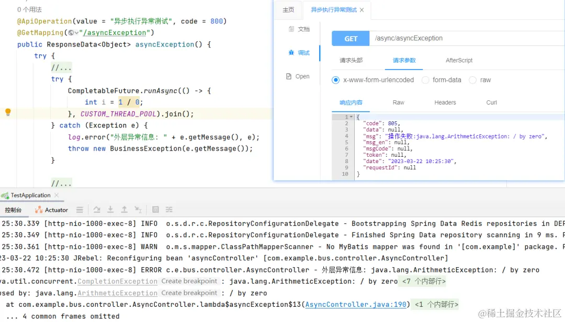Click the "date" value in response JSON
565x322 pixels.
420,161
